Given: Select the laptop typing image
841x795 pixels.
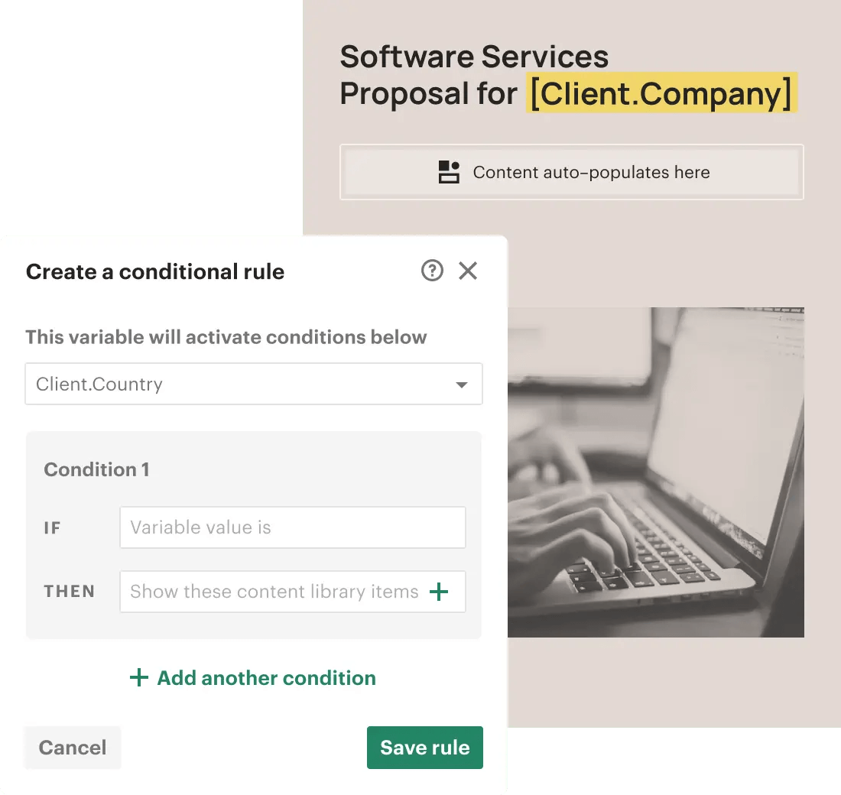Looking at the screenshot, I should click(655, 472).
